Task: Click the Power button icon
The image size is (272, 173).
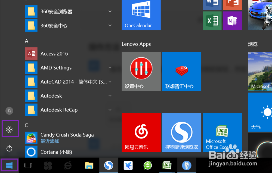Action: coord(9,149)
